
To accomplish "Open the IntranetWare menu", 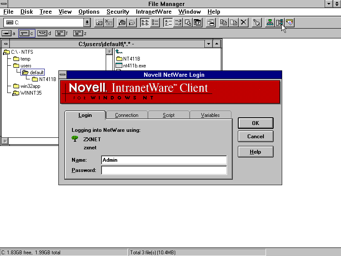I will 154,12.
